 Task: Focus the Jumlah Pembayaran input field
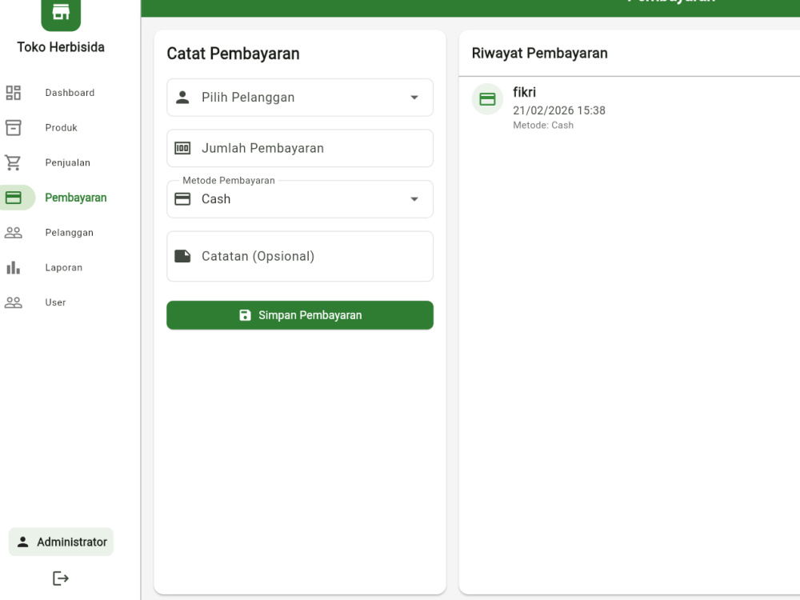(300, 149)
